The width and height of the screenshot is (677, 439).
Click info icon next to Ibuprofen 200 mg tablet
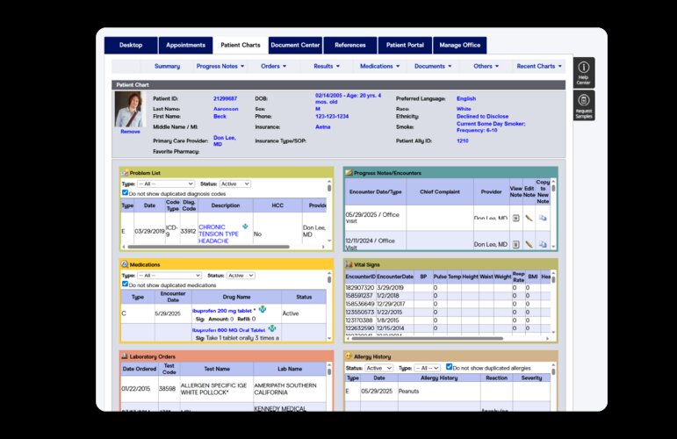(x=261, y=308)
